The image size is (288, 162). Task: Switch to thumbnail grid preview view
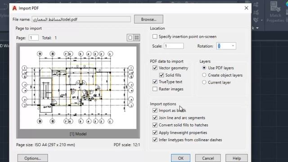pyautogui.click(x=137, y=38)
